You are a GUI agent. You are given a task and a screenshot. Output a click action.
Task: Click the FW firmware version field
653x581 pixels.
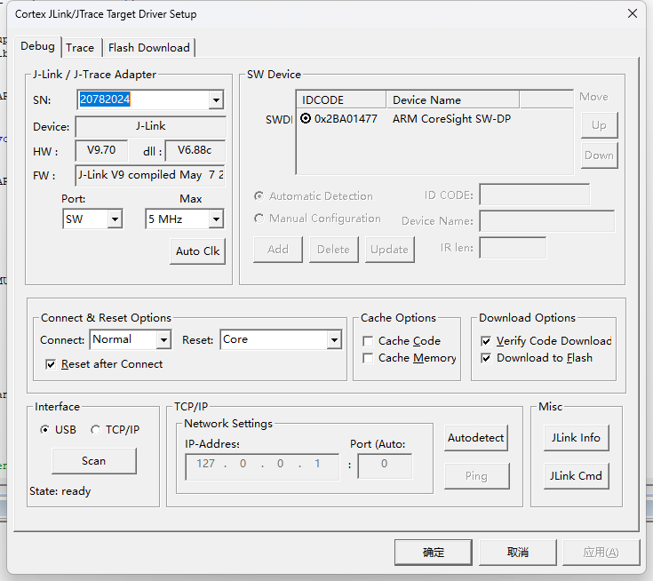(150, 175)
